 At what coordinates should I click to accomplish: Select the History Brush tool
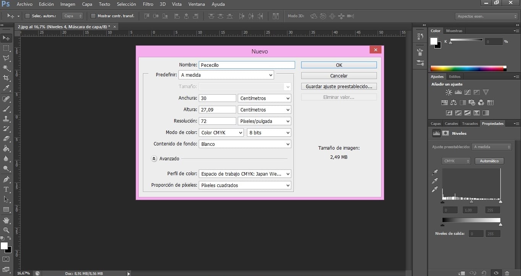(x=6, y=129)
